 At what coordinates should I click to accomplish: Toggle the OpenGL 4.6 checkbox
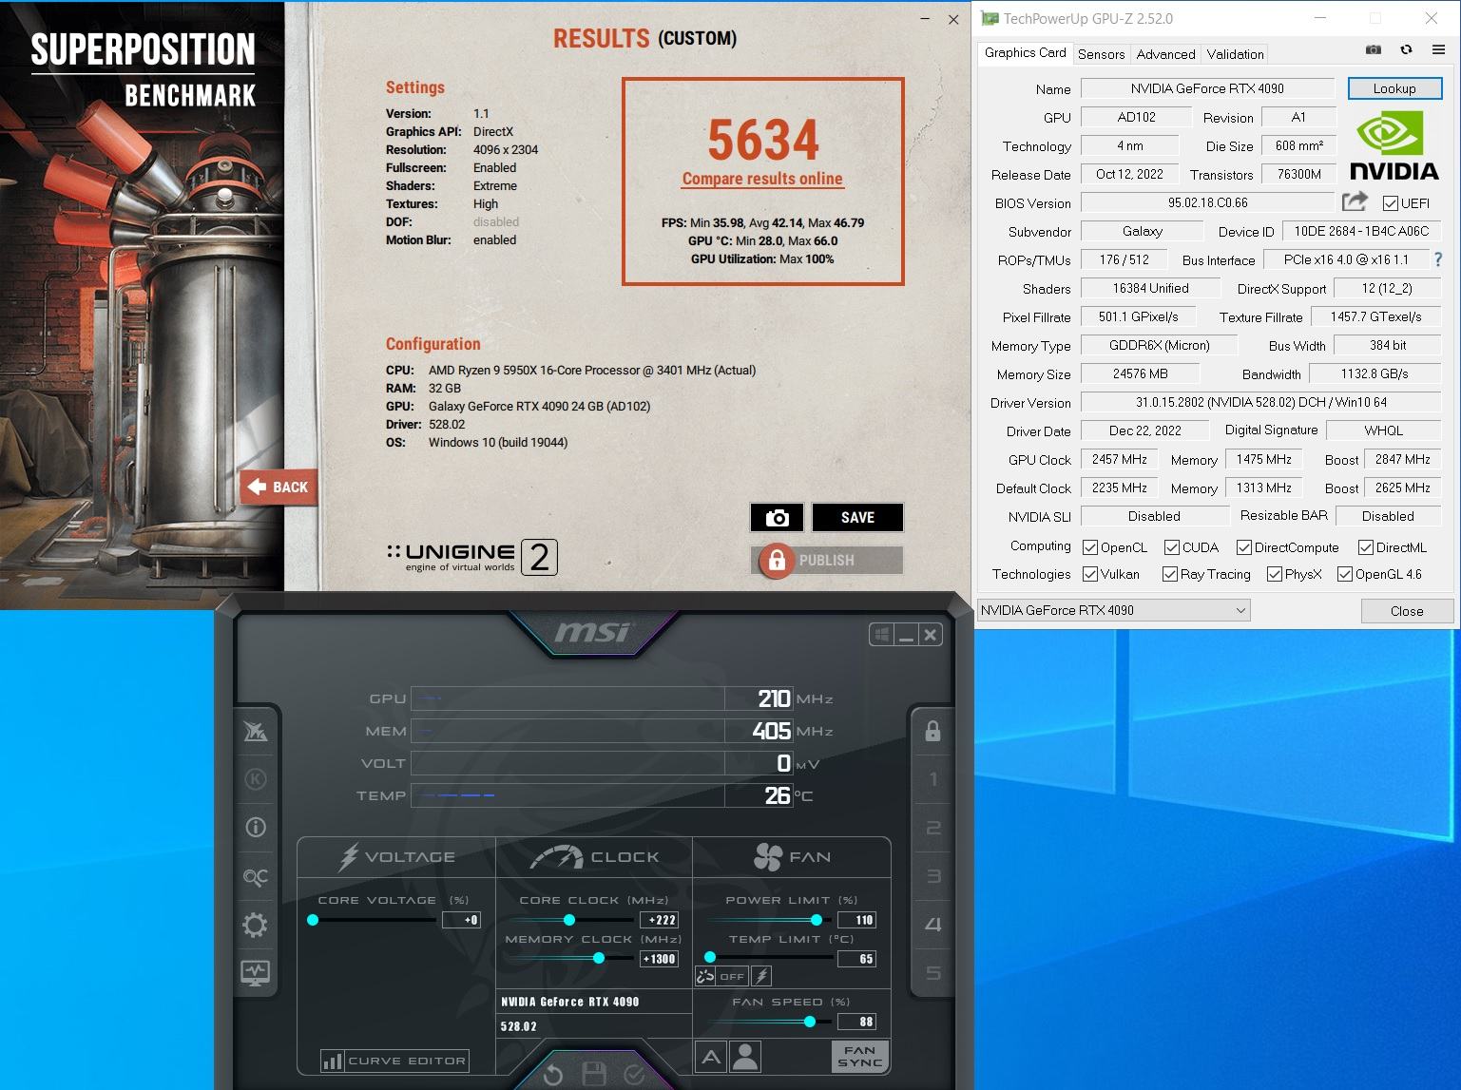pyautogui.click(x=1345, y=574)
